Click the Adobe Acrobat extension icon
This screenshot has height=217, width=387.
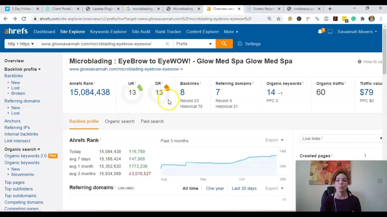coord(335,19)
